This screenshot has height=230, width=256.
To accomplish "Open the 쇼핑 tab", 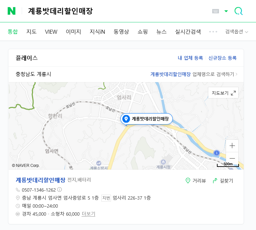I will pos(142,32).
